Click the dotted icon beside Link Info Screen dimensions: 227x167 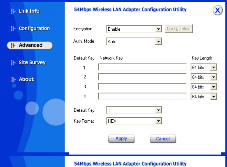click(13, 11)
